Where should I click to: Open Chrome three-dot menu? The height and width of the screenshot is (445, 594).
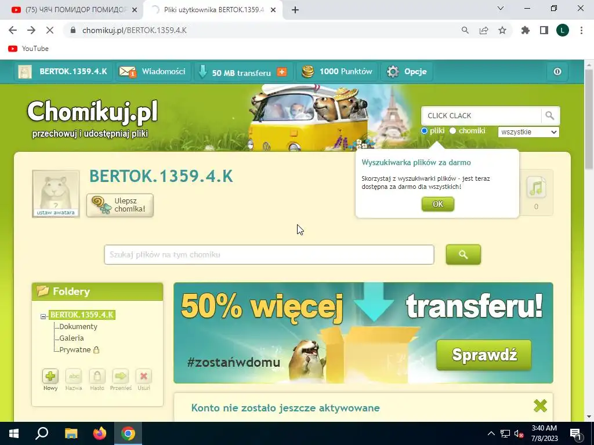click(x=581, y=30)
